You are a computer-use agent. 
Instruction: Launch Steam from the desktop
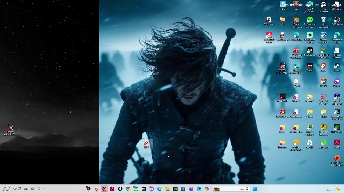coord(337,67)
